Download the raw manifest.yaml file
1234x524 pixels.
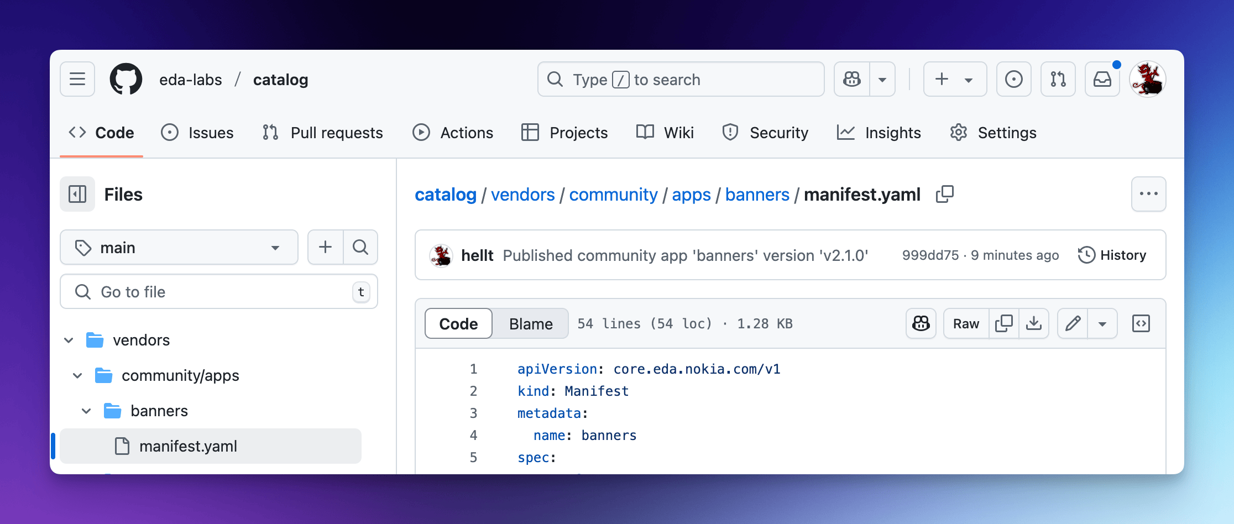point(1033,323)
